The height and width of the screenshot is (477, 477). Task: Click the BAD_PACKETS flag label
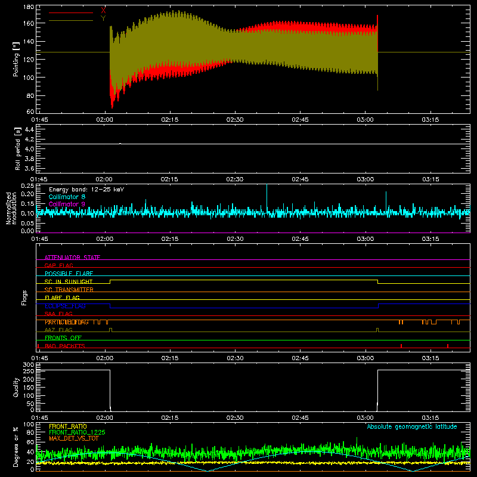coord(65,346)
